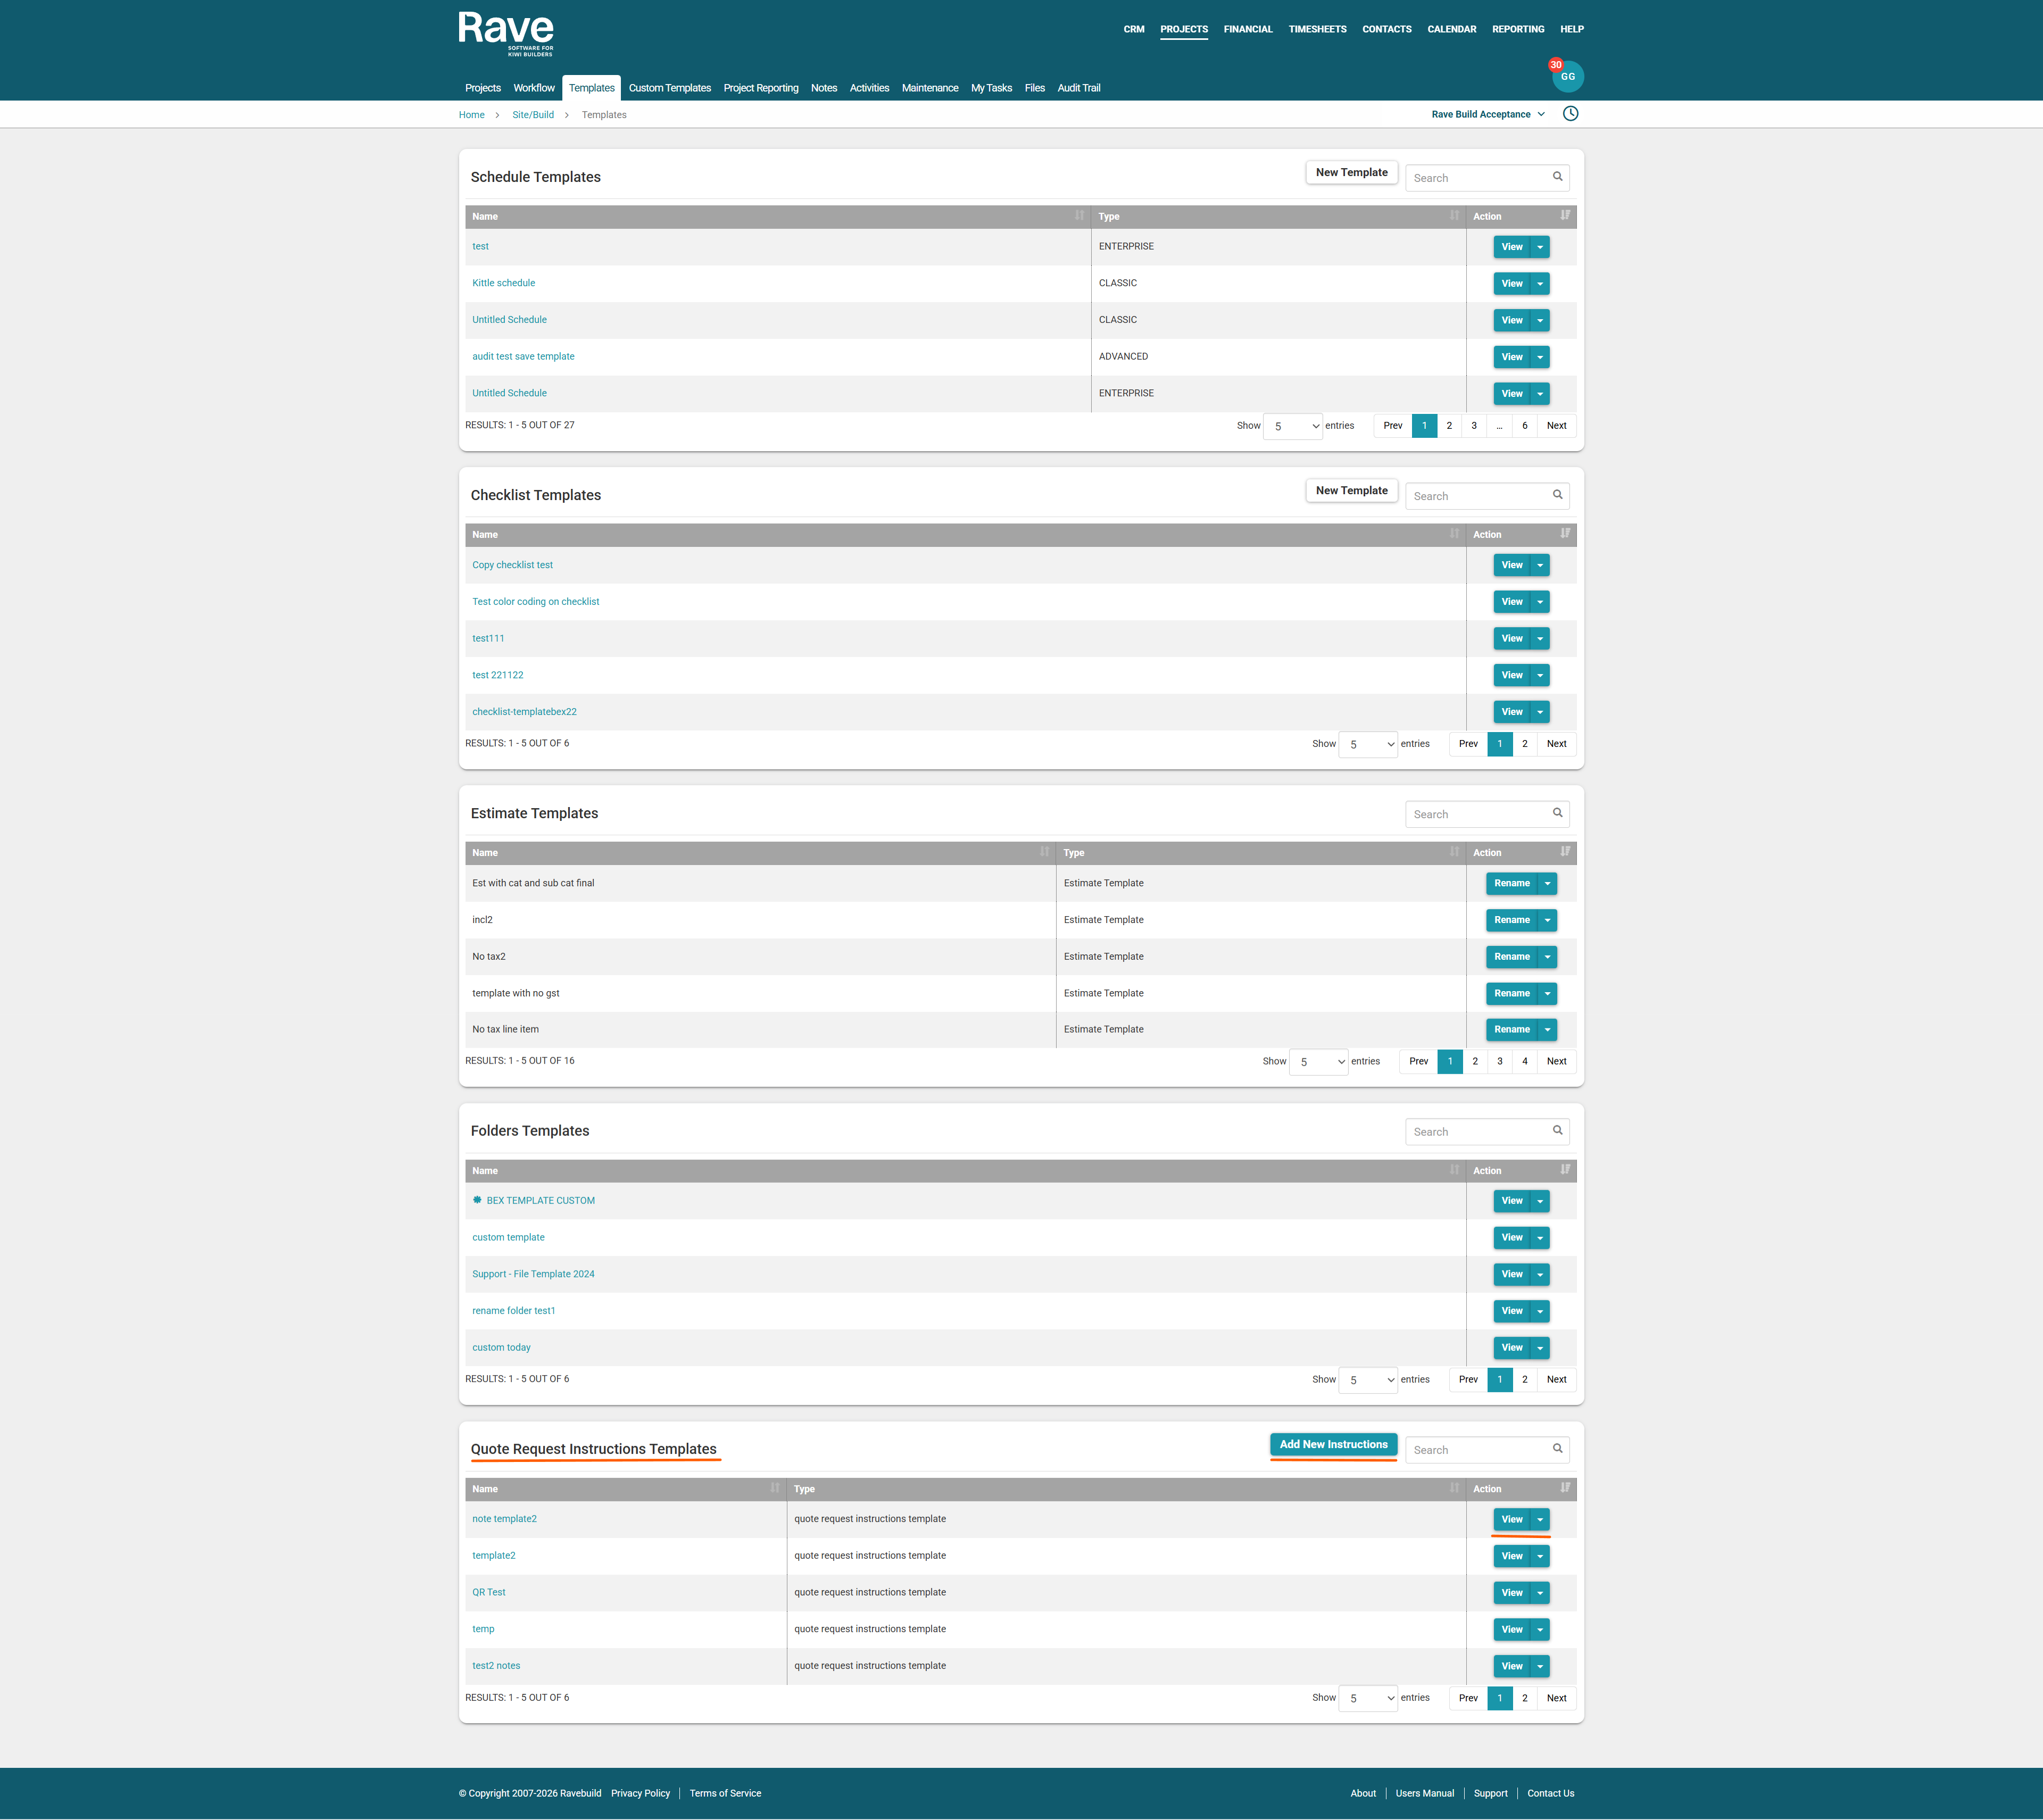Viewport: 2043px width, 1820px height.
Task: Switch to the Audit Trail tab
Action: [x=1078, y=88]
